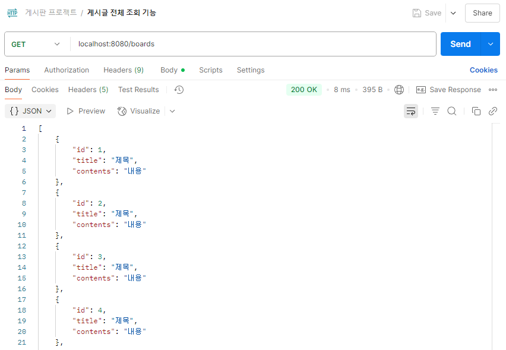The height and width of the screenshot is (350, 506).
Task: Click the title value on line 4
Action: (122, 160)
